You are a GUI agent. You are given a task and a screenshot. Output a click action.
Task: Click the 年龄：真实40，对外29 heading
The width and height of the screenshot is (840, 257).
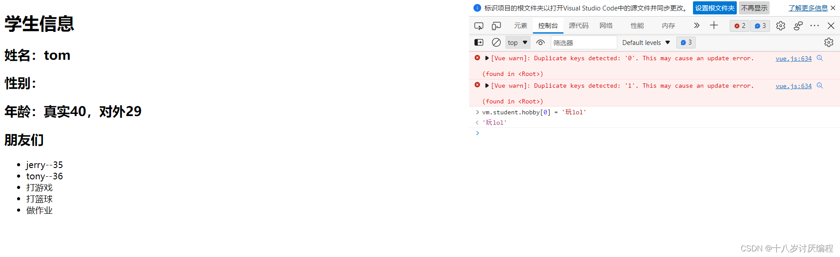coord(73,112)
